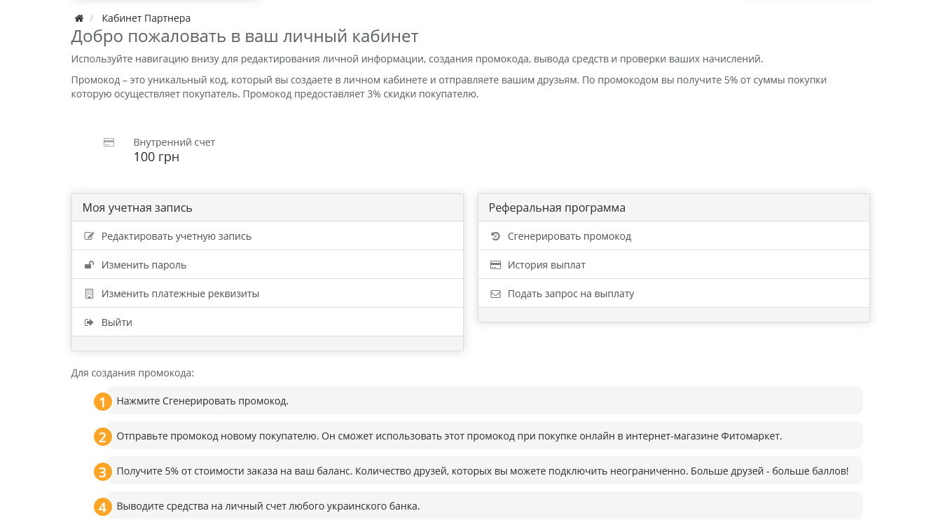Screen dimensions: 945x525
Task: Click step text Отправьте промокод новому покупателю
Action: 449,436
